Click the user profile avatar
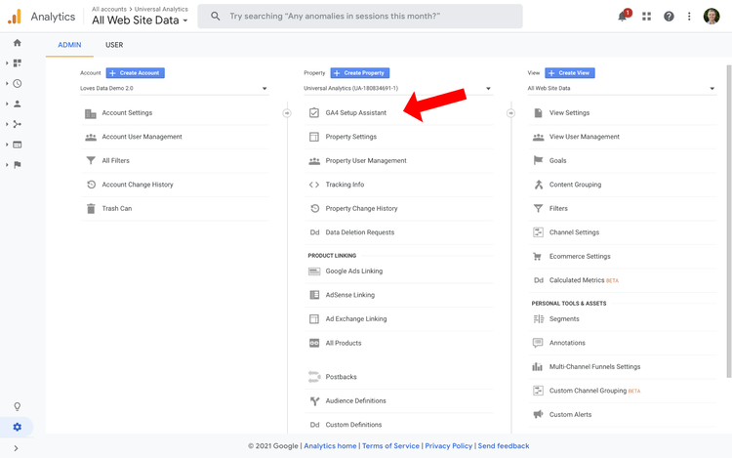This screenshot has height=458, width=732. tap(712, 17)
